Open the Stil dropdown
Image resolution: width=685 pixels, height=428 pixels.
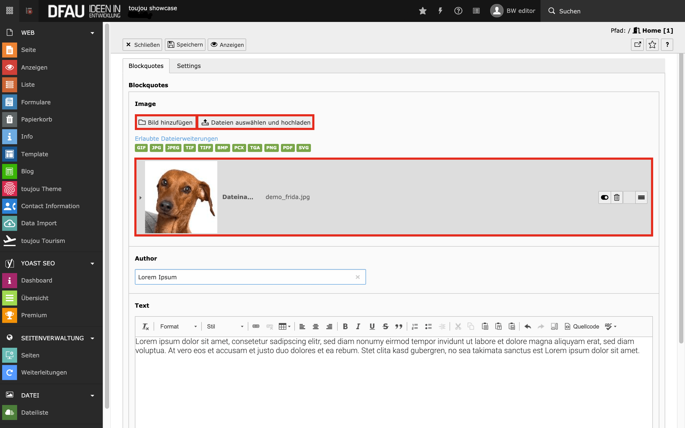tap(225, 326)
